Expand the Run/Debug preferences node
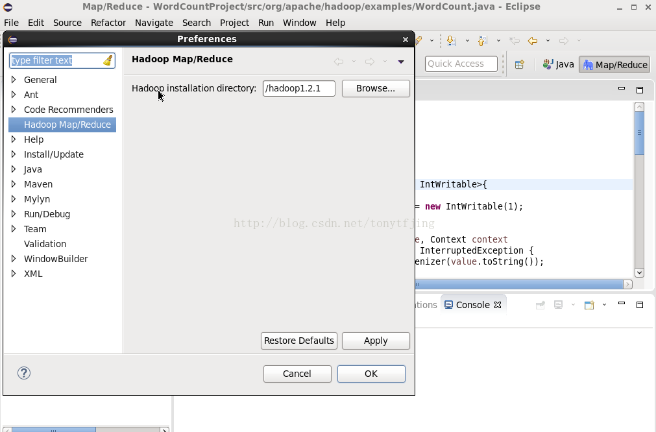656x432 pixels. coord(14,213)
